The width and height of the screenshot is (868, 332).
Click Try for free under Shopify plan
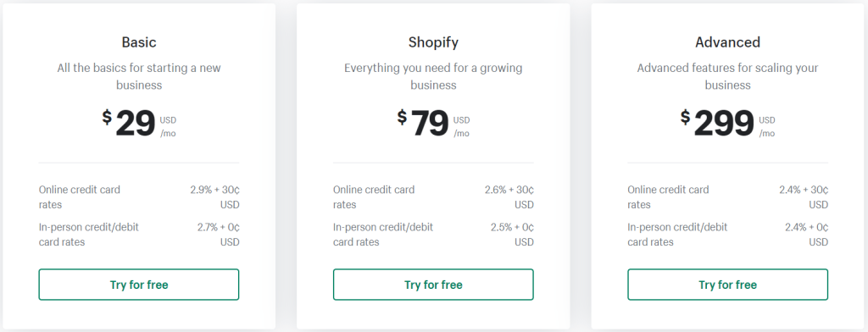(x=433, y=285)
